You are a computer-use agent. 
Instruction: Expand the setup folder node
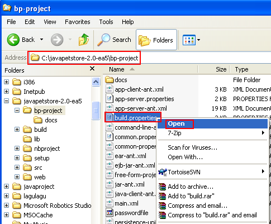click(17, 158)
